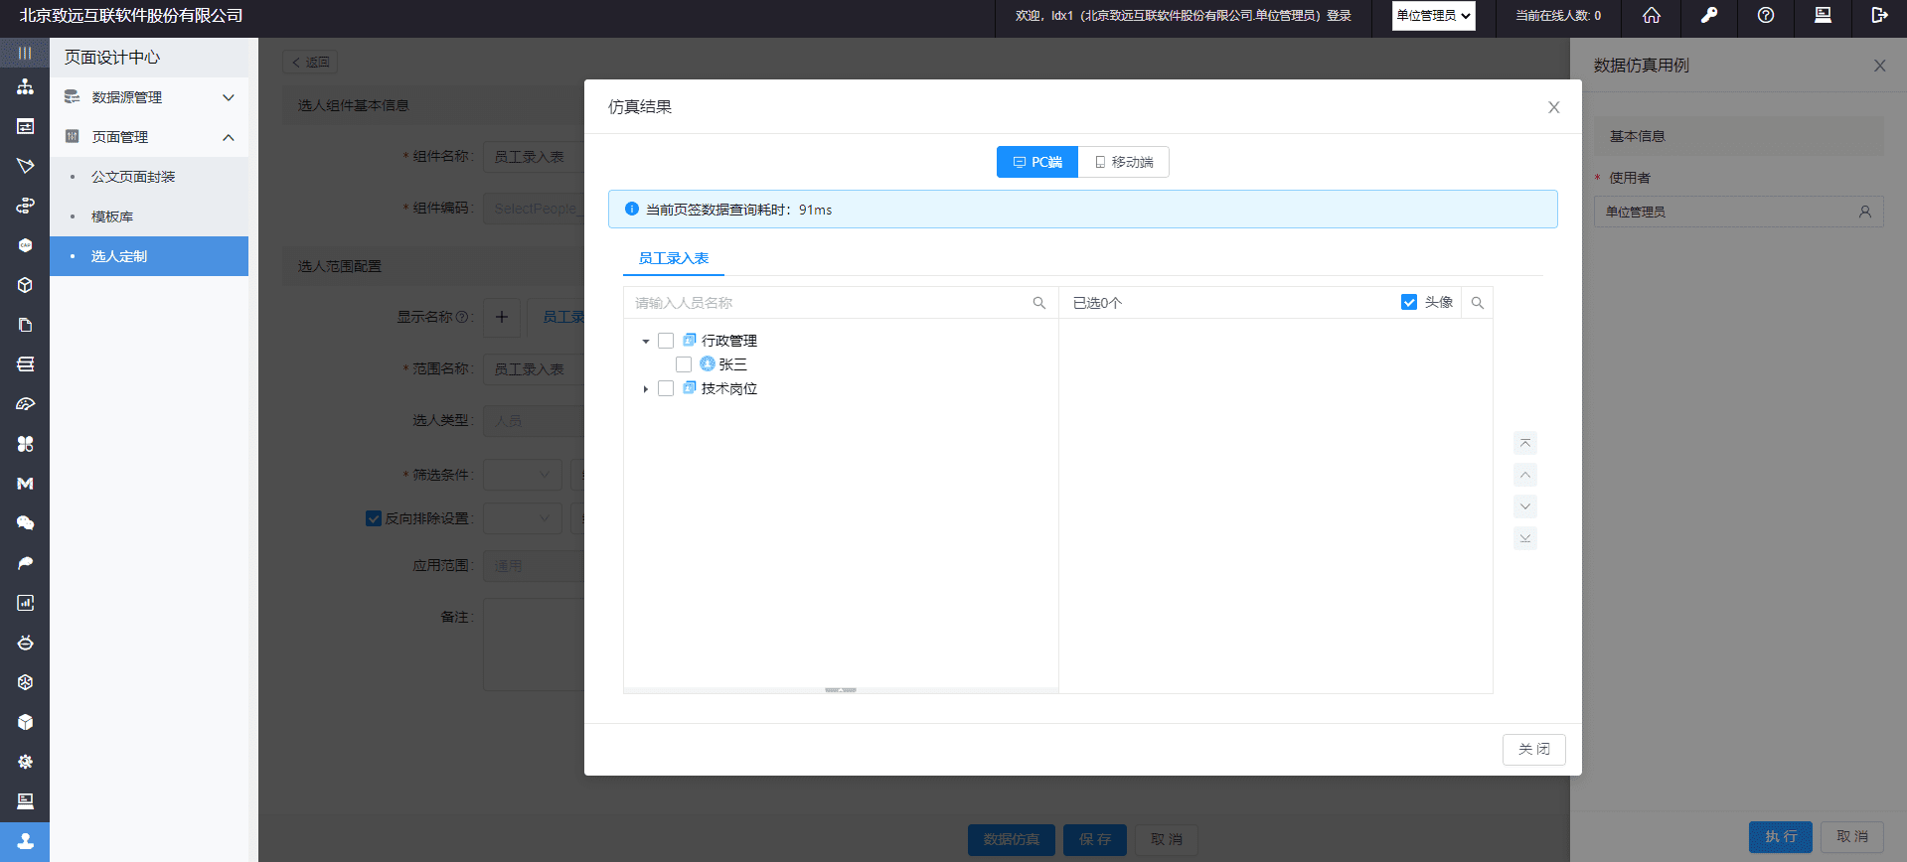
Task: Click the feather icon in the left rail
Action: pos(25,563)
